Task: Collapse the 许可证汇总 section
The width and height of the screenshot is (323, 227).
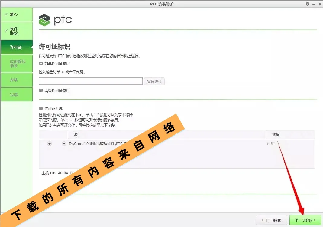Action: coord(41,108)
